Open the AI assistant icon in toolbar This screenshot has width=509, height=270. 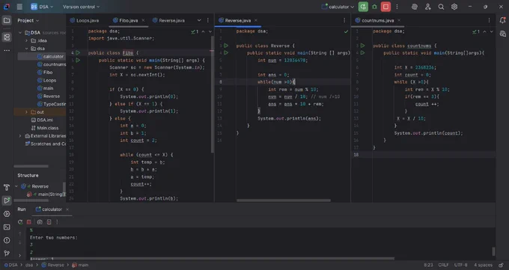coord(415,7)
